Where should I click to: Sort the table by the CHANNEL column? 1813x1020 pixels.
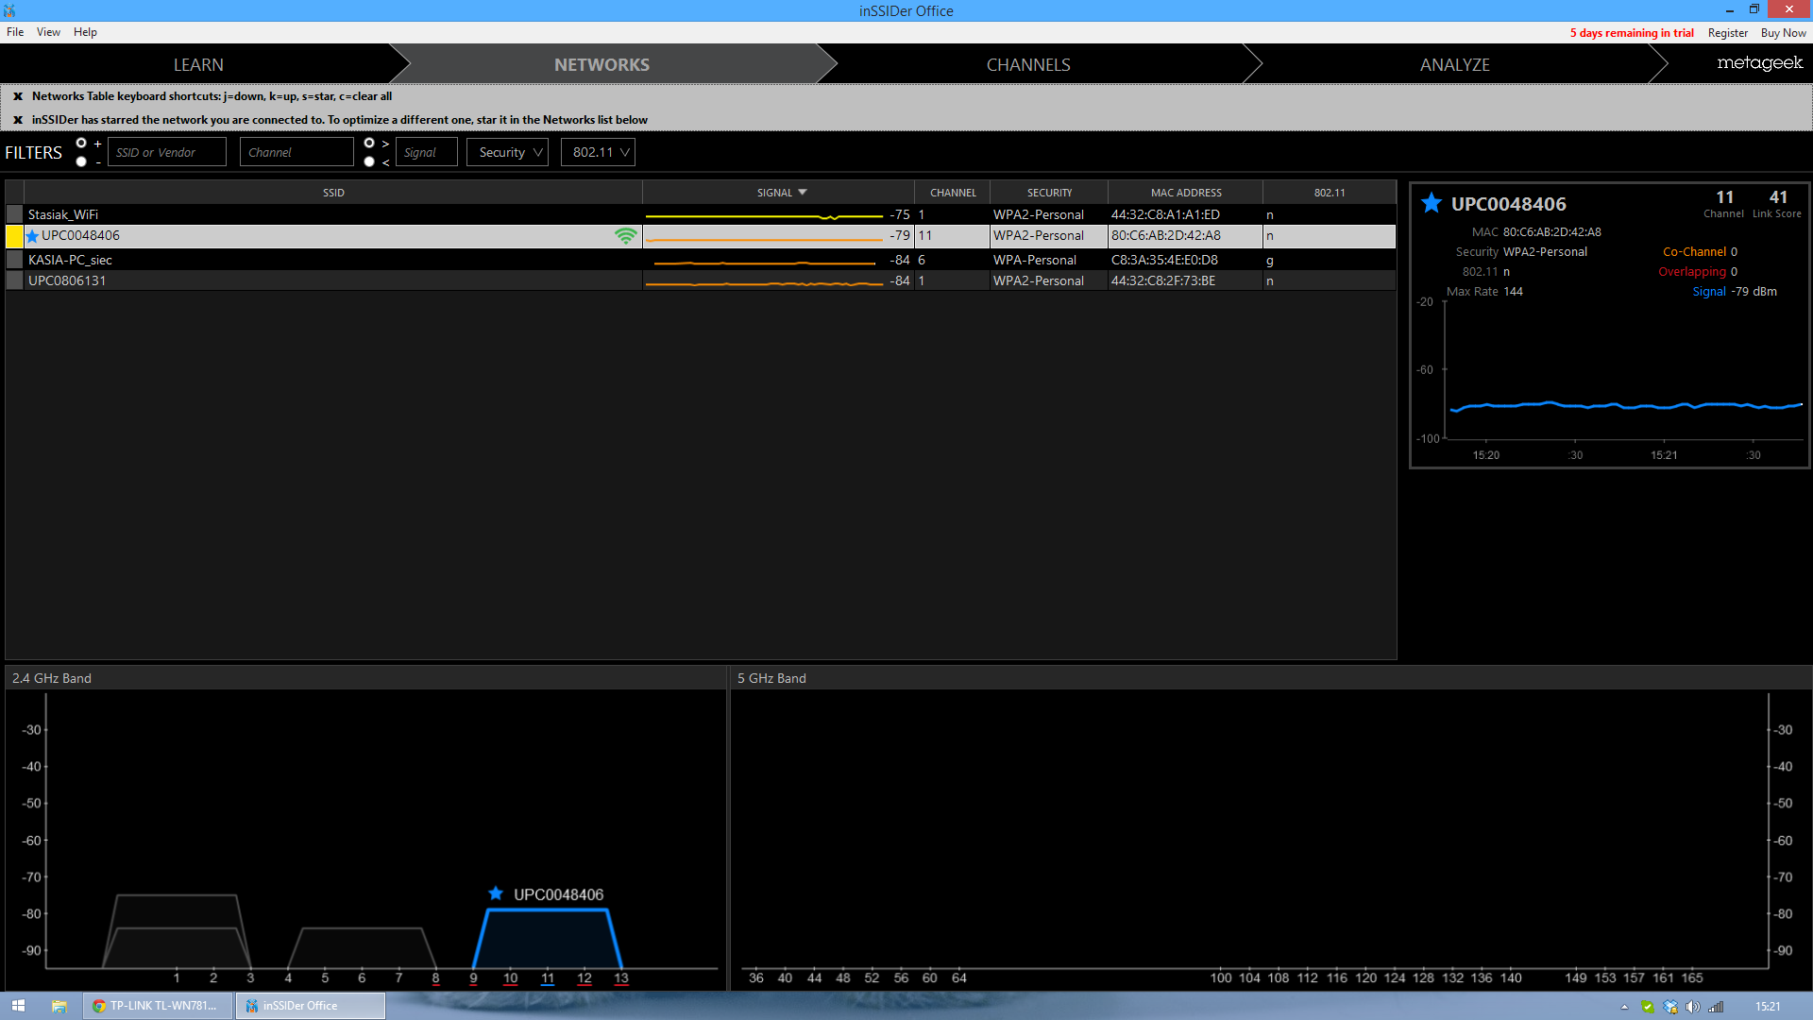(953, 193)
